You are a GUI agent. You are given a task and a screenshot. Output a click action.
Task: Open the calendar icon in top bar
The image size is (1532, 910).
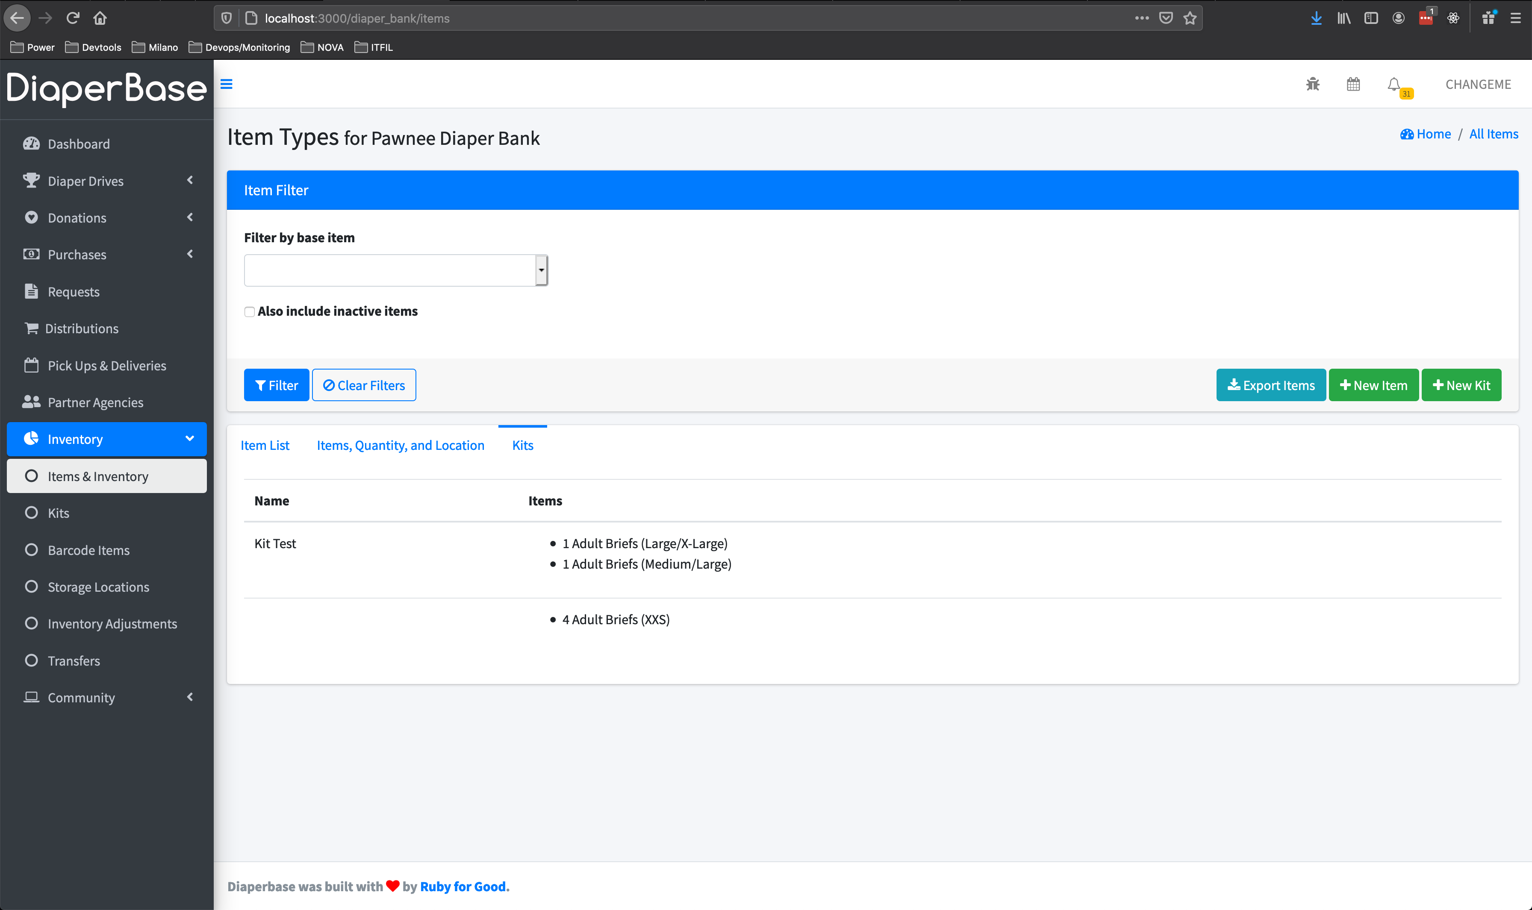(1353, 84)
